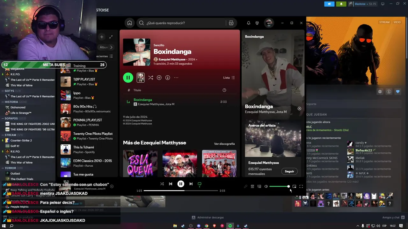Image resolution: width=408 pixels, height=229 pixels.
Task: Toggle smart shuffle next to album play button
Action: tap(150, 78)
